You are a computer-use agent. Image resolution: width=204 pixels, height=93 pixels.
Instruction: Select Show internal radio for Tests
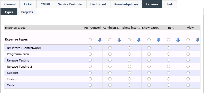[x=129, y=85]
